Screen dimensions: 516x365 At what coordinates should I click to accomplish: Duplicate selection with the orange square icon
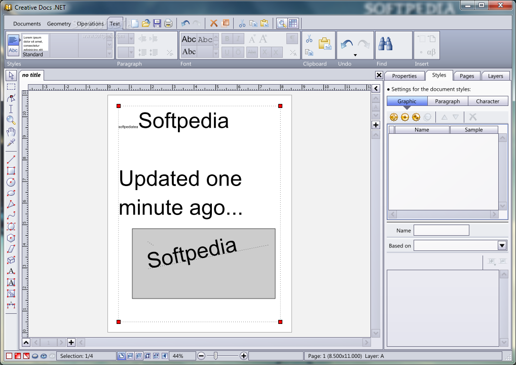[226, 23]
